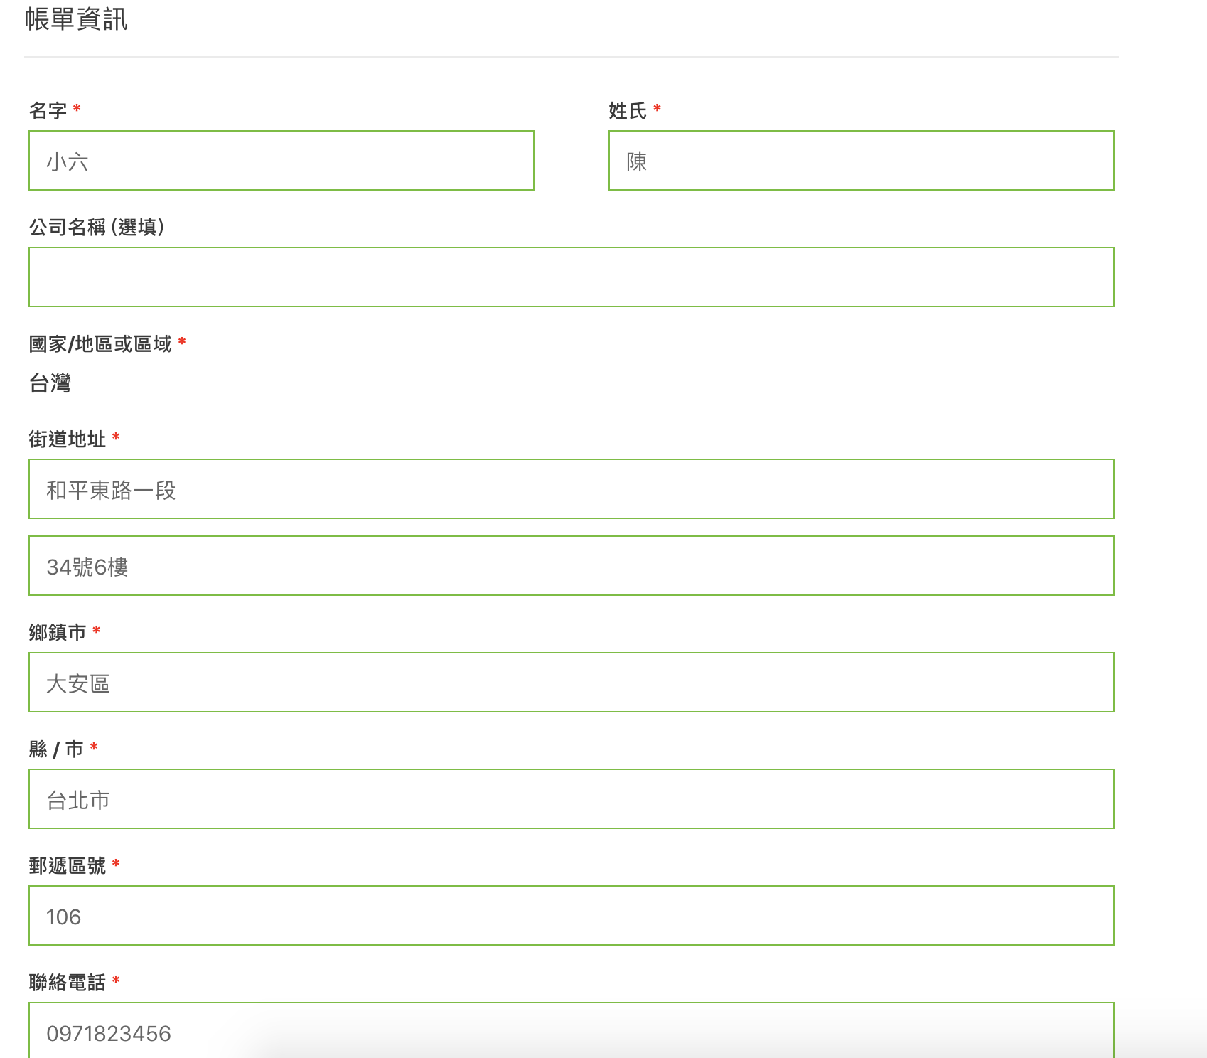1207x1058 pixels.
Task: Click the township field showing 大安區
Action: click(x=571, y=683)
